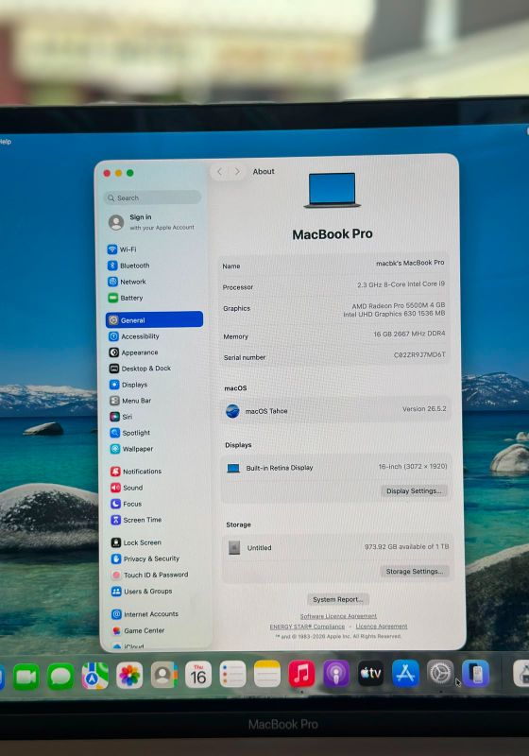Image resolution: width=529 pixels, height=756 pixels.
Task: Open Siri settings
Action: 121,417
